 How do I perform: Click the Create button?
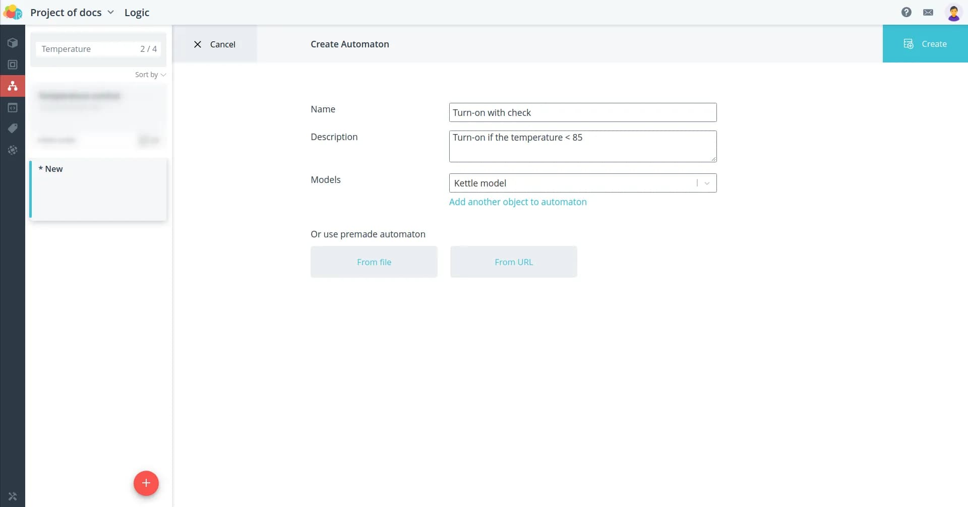click(925, 44)
